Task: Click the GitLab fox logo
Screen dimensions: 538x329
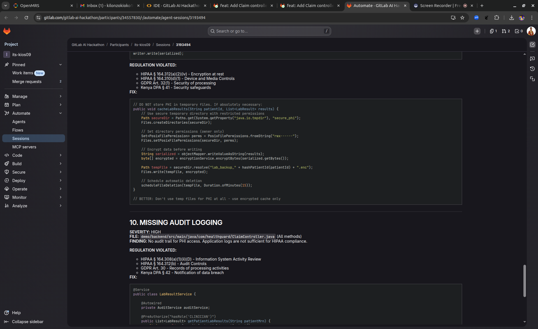Action: coord(7,31)
